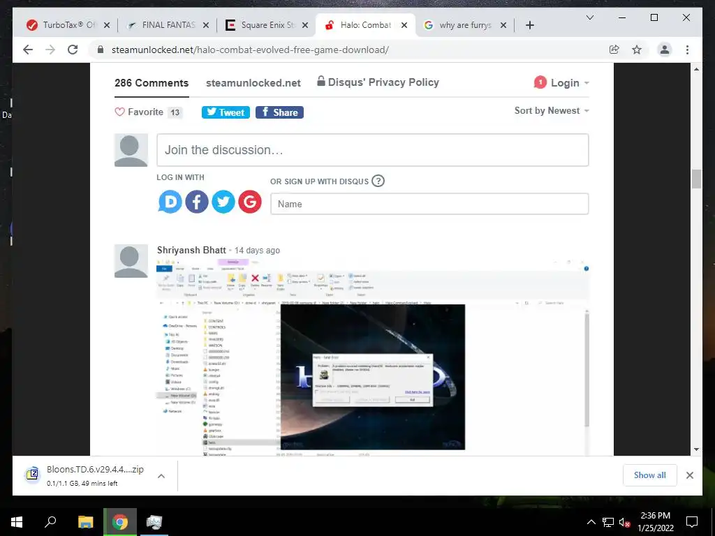715x536 pixels.
Task: Click the tab search chevron
Action: [x=589, y=17]
